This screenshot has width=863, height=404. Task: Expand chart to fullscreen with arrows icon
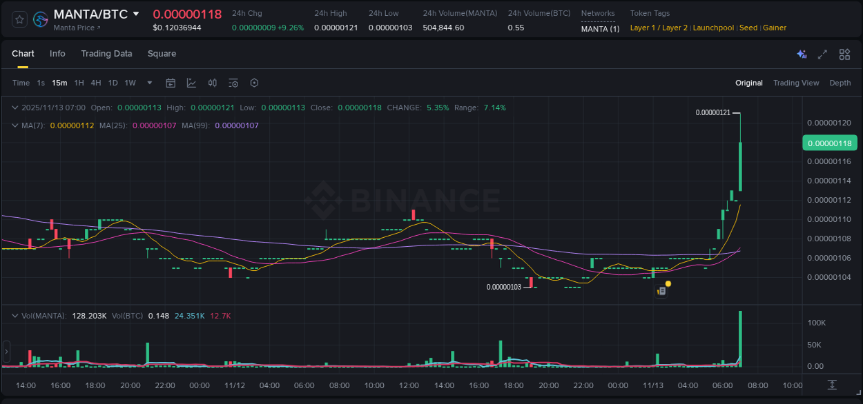point(822,54)
